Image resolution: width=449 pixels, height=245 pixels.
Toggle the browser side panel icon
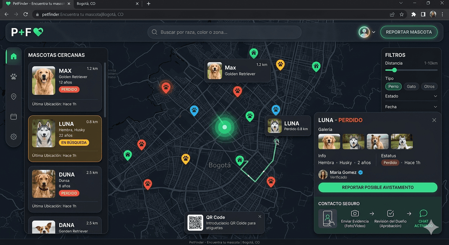pos(423,14)
